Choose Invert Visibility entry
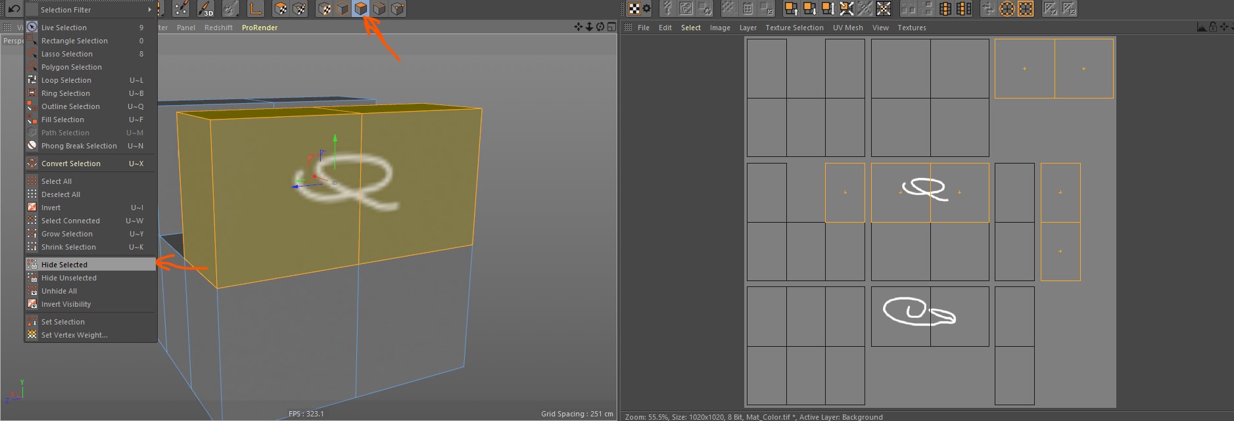 tap(91, 304)
